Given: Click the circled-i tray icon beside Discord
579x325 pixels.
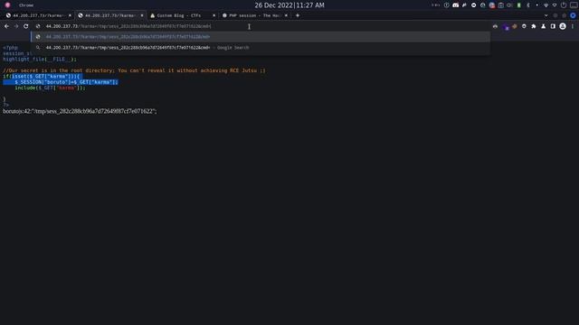Looking at the screenshot, I should point(446,5).
